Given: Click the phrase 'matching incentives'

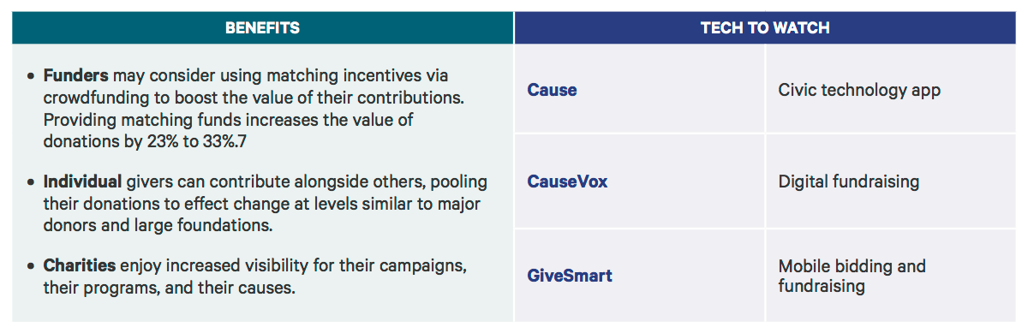Looking at the screenshot, I should coord(312,75).
